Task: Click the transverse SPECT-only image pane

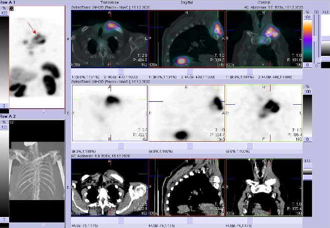Action: 109,113
